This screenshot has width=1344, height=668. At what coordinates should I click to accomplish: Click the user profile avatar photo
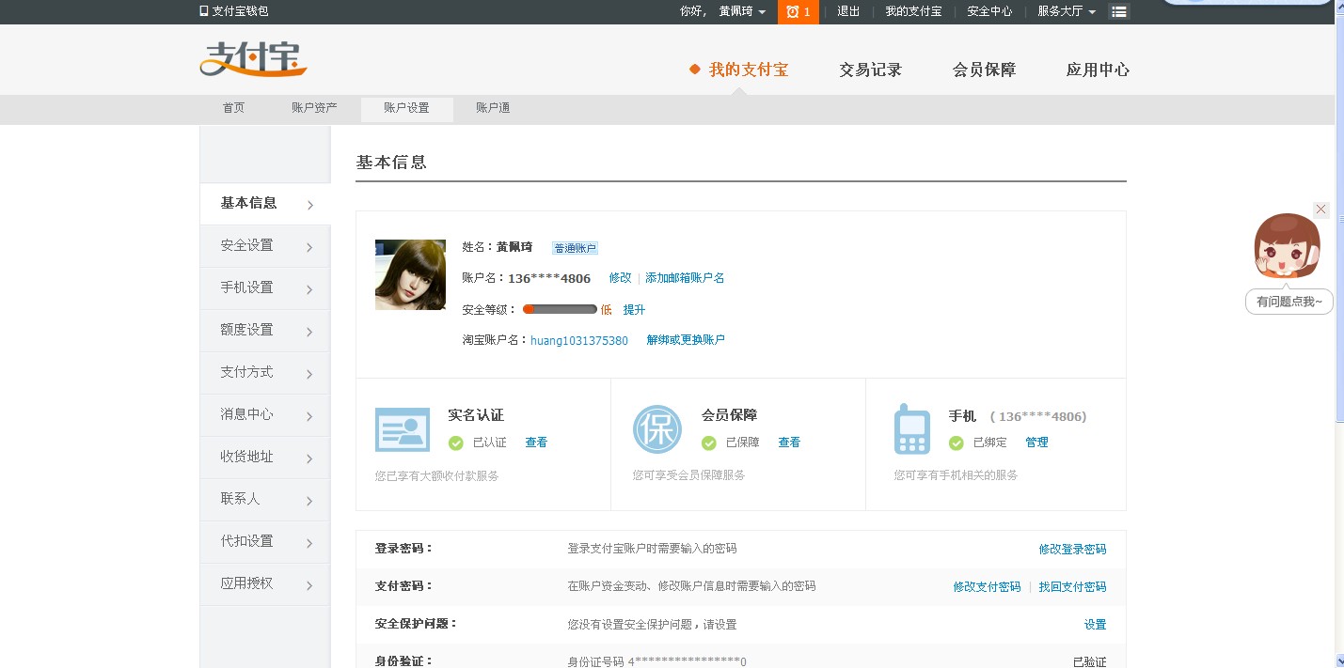coord(410,274)
